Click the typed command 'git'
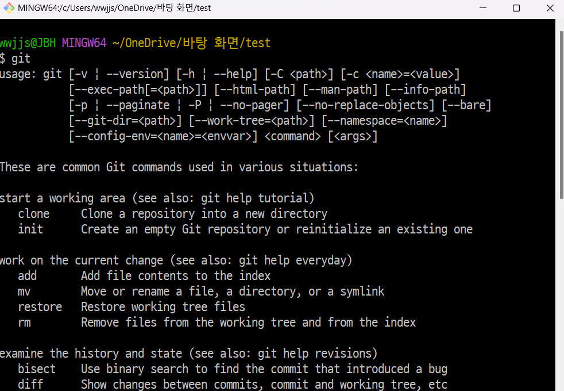 tap(21, 58)
